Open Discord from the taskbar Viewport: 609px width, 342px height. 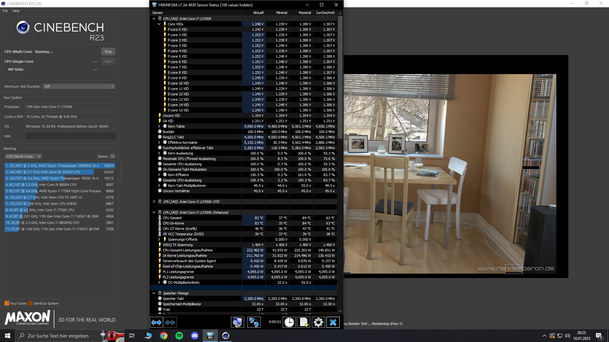point(195,336)
